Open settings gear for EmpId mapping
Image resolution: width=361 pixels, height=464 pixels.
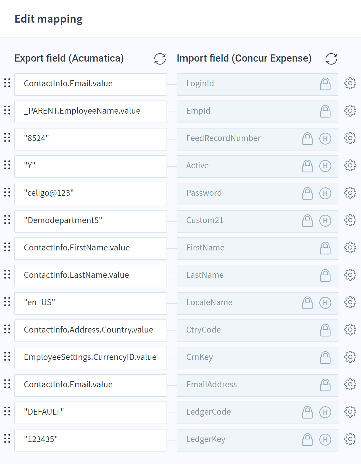[x=350, y=111]
